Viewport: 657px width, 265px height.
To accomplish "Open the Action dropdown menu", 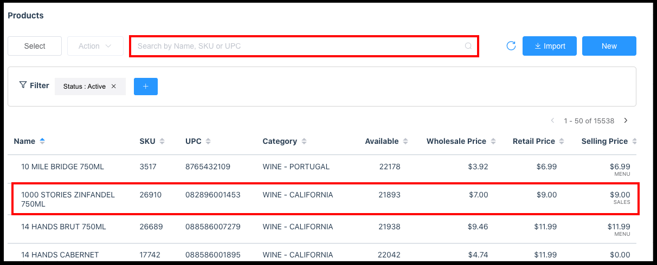I will [94, 46].
